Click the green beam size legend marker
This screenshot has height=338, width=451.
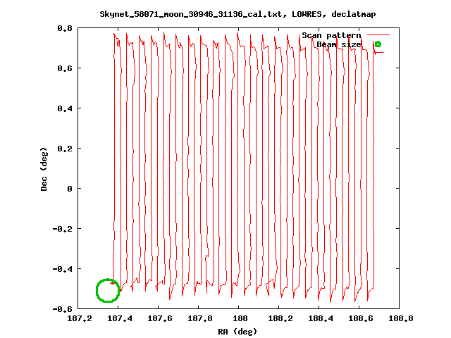[x=378, y=44]
